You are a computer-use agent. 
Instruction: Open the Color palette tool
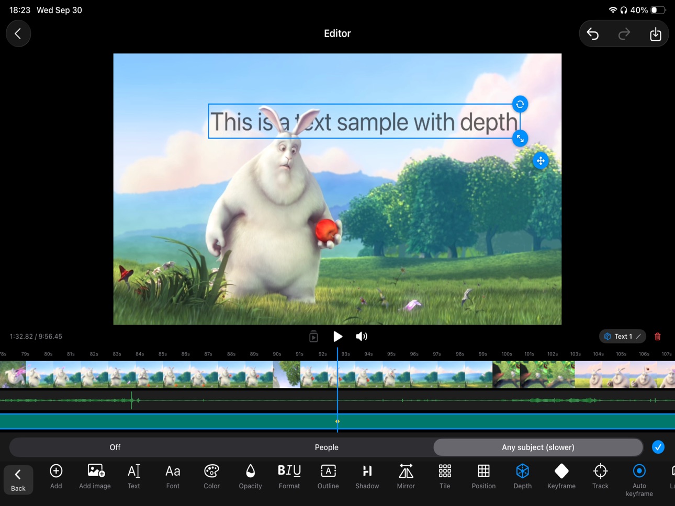211,477
